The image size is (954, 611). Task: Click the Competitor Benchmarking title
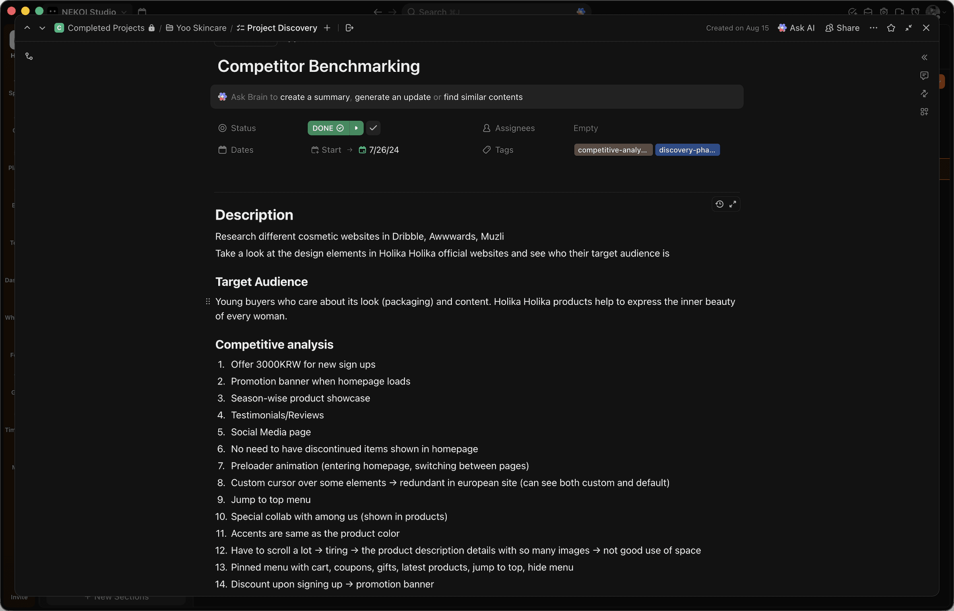pos(319,66)
